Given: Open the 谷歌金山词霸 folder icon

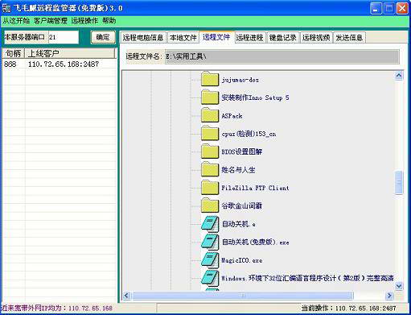Looking at the screenshot, I should pos(210,205).
